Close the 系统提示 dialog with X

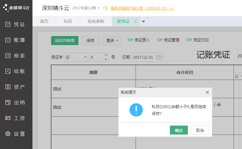[x=207, y=93]
